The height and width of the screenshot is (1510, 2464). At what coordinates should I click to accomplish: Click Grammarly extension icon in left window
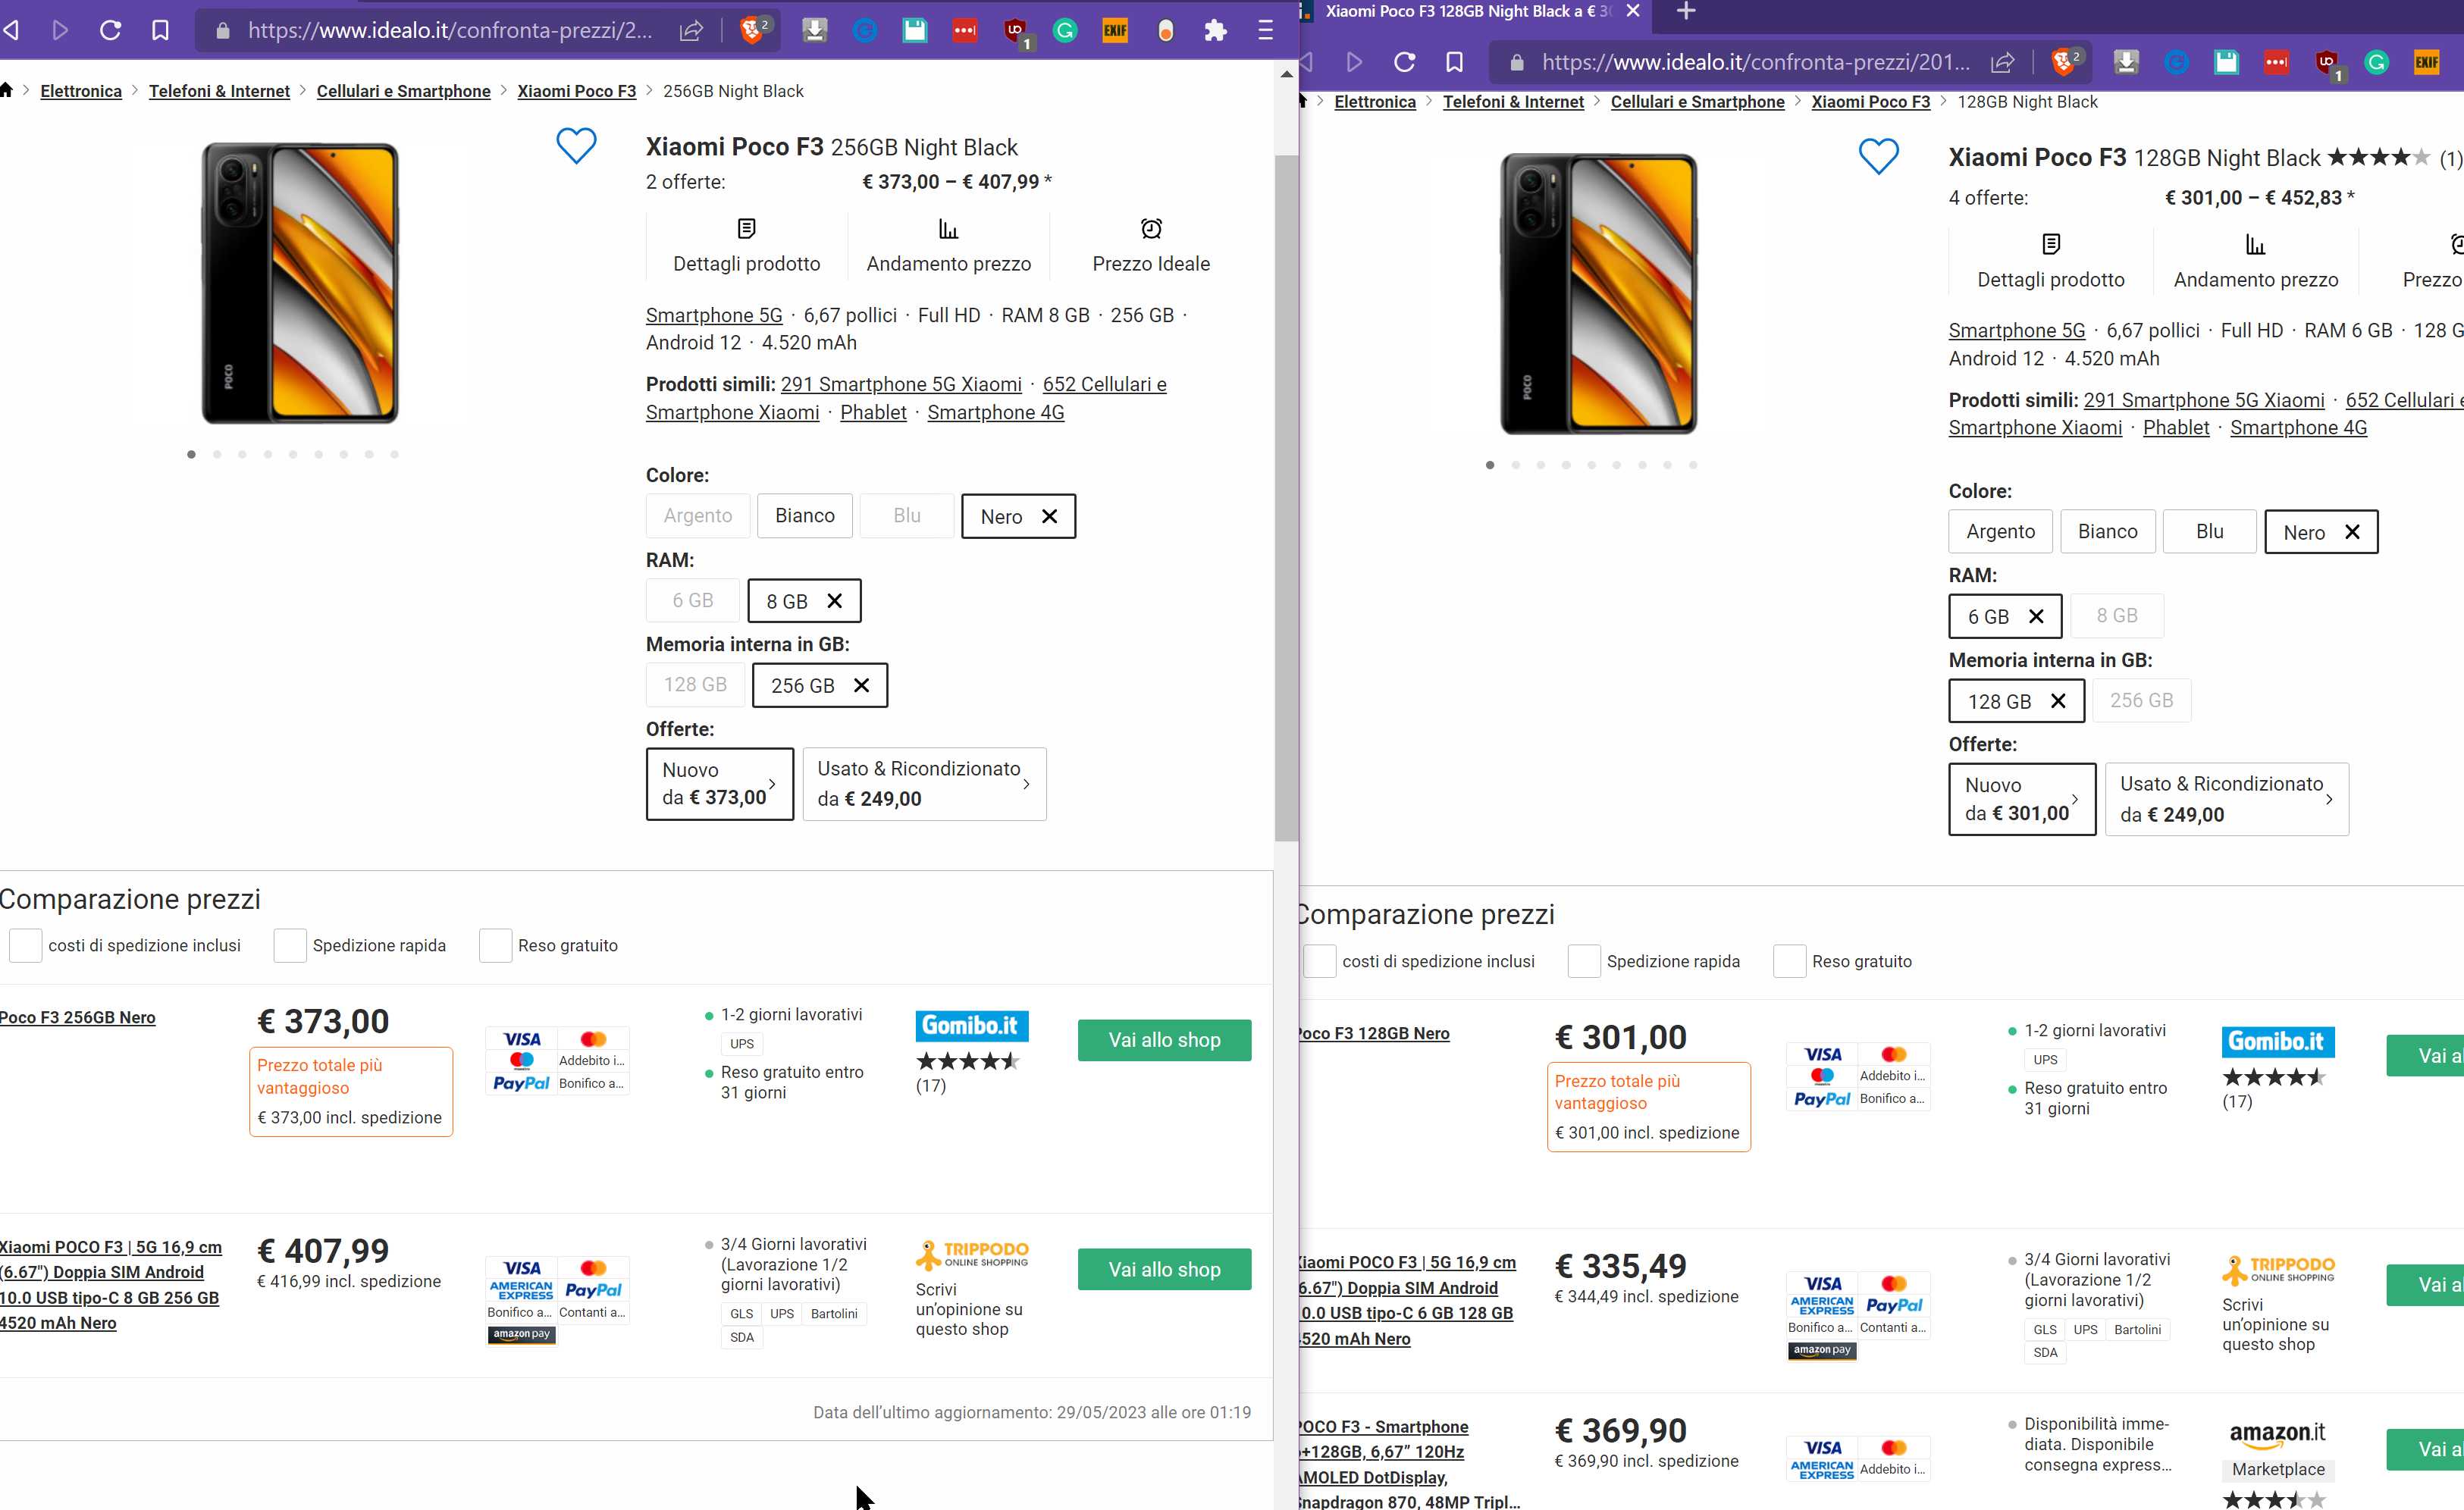1065,30
